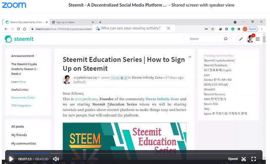The height and width of the screenshot is (164, 270).
Task: Open the Chrome three-dot menu
Action: pos(262,29)
